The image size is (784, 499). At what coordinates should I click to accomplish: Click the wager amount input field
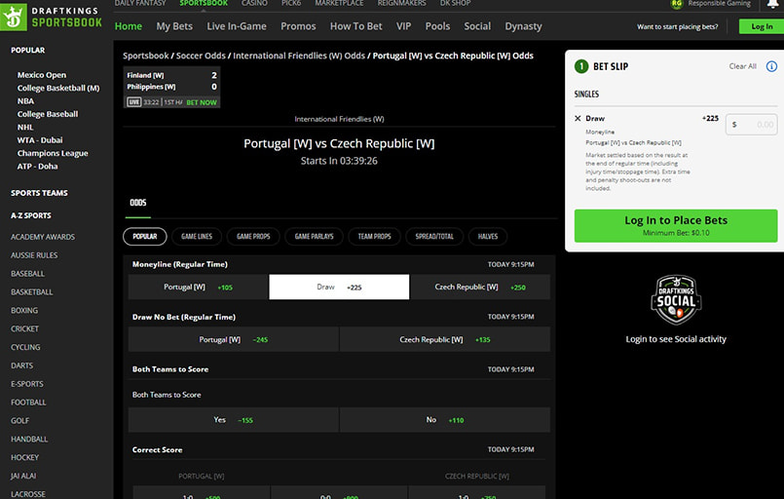coord(752,124)
